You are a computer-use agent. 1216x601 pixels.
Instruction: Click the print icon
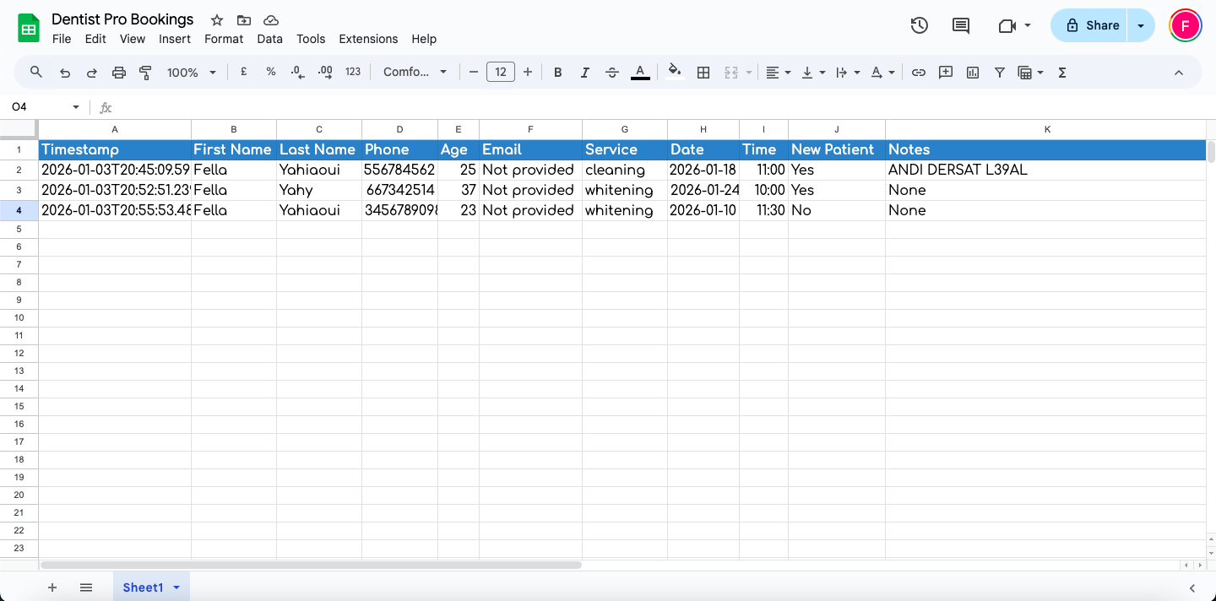tap(118, 73)
